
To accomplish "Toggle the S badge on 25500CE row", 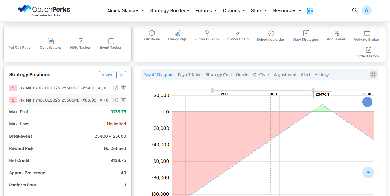I will pos(13,88).
